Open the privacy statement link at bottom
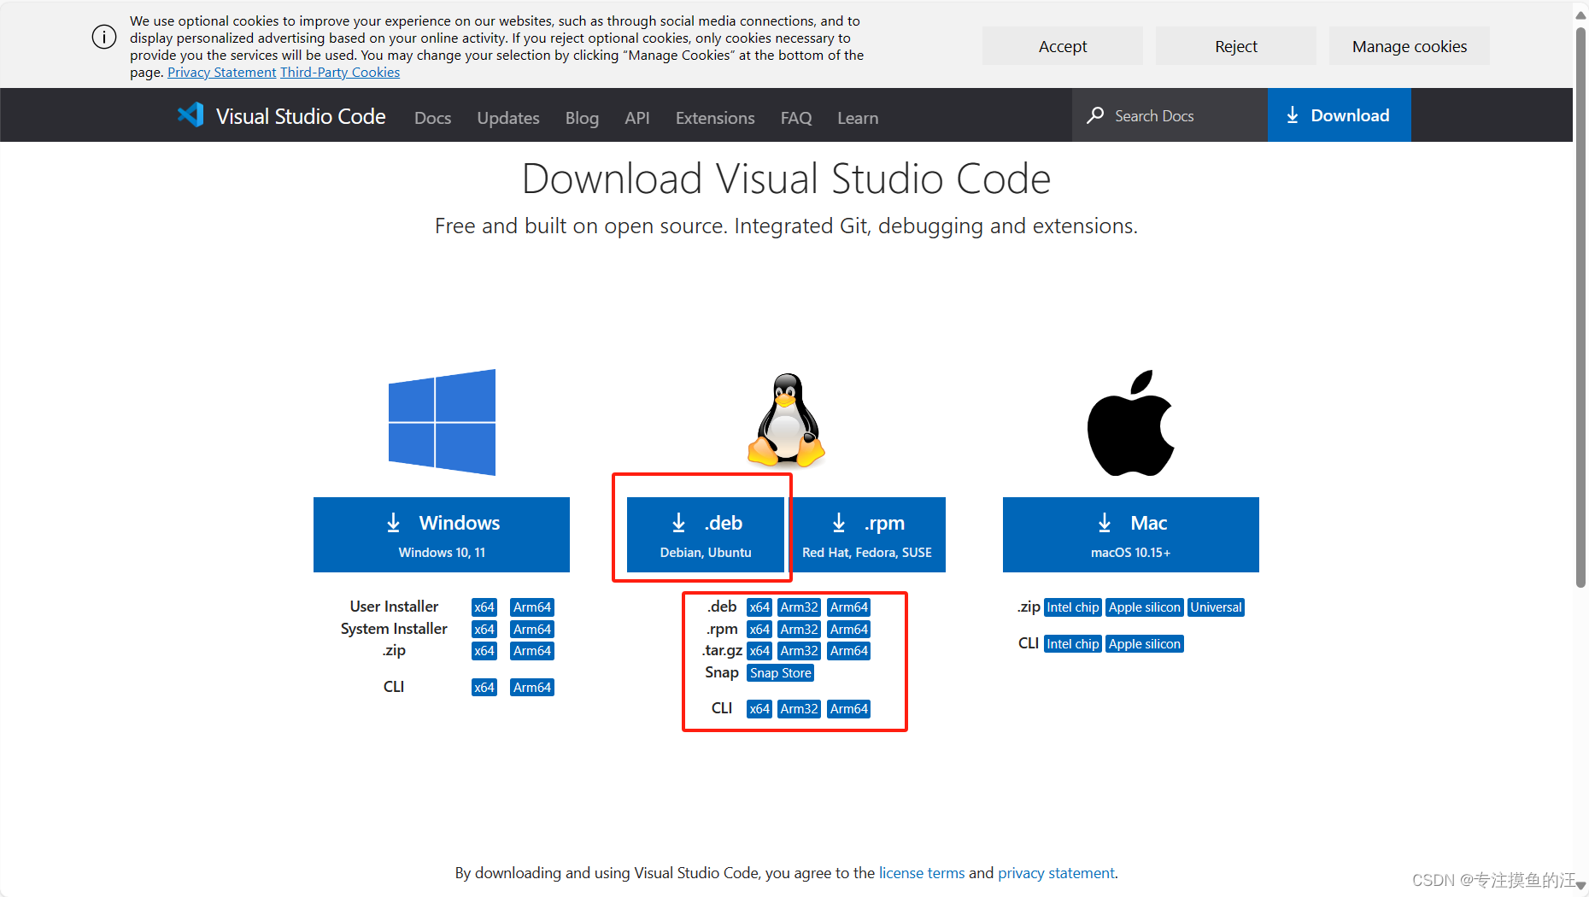Image resolution: width=1589 pixels, height=897 pixels. [x=1056, y=873]
